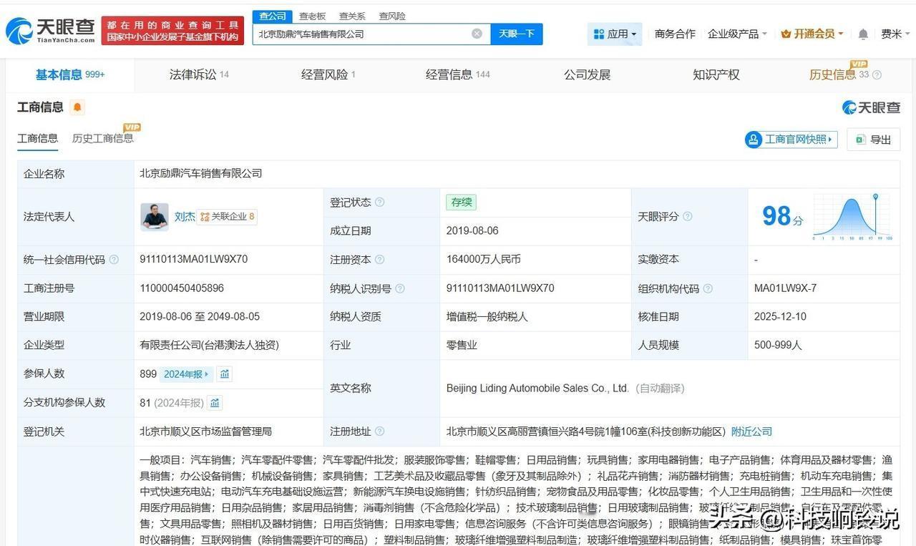This screenshot has width=916, height=546.
Task: Click help icon next to 天眼评分
Action: [x=688, y=217]
